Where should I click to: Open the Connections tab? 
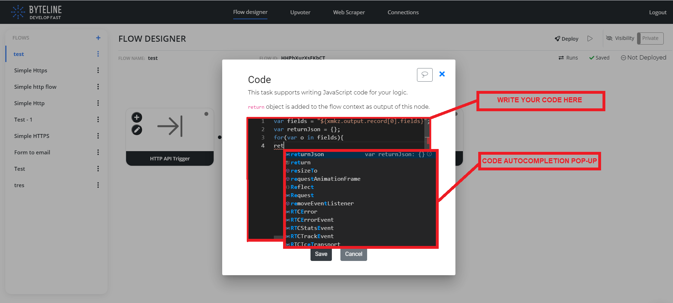tap(403, 12)
